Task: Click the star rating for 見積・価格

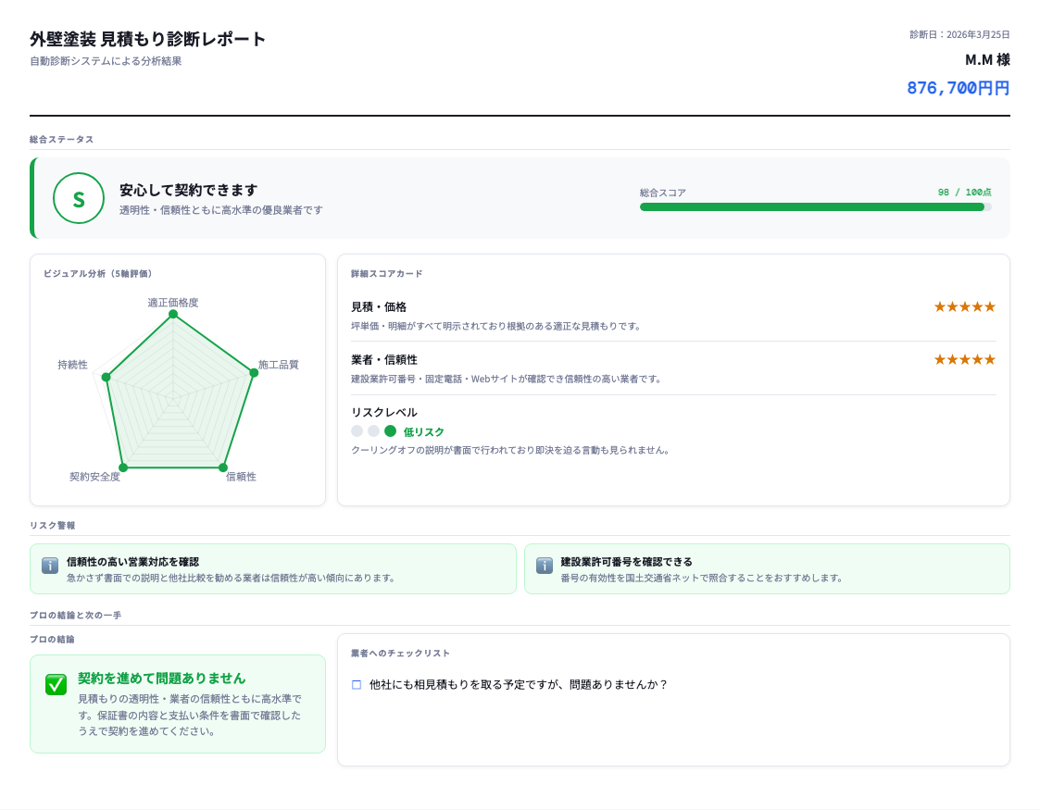Action: (x=964, y=305)
